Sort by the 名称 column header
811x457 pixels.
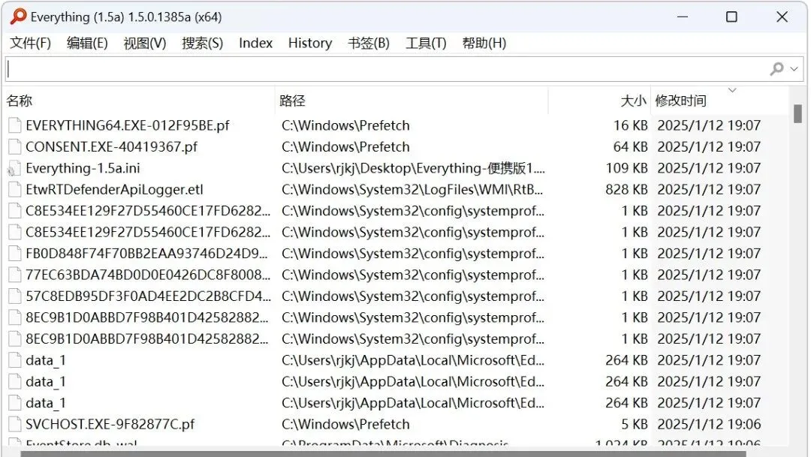[140, 101]
